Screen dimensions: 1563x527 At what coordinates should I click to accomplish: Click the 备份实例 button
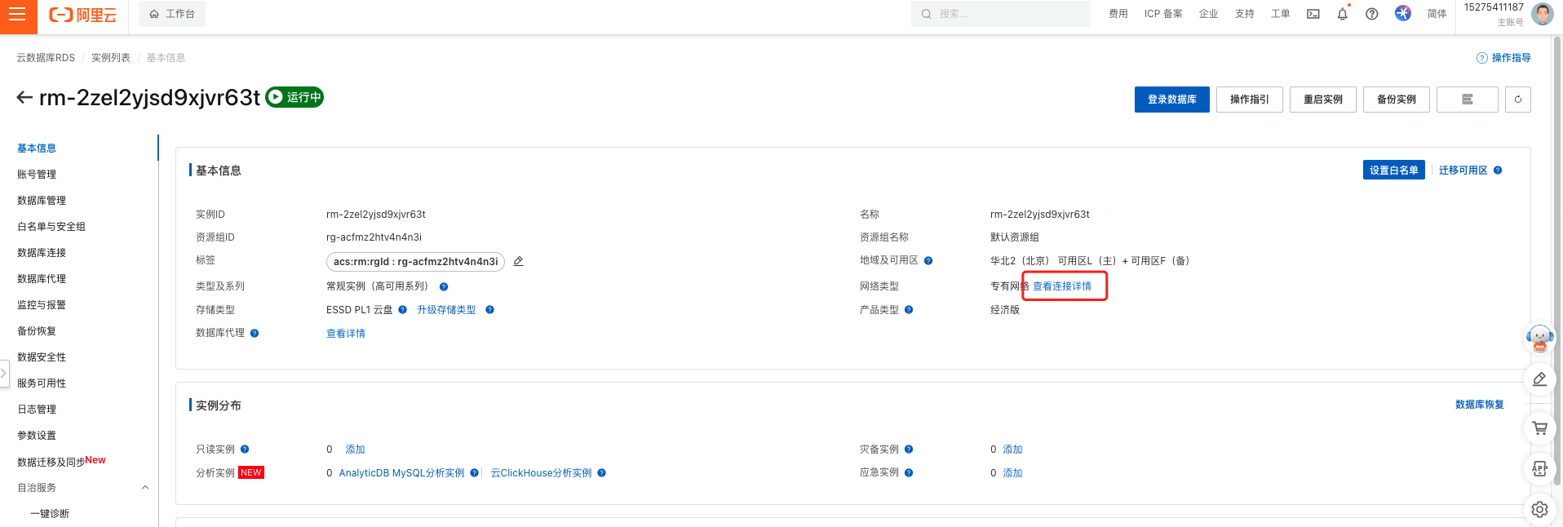tap(1396, 100)
